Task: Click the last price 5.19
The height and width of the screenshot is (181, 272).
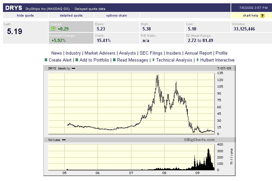Action: 15,31
